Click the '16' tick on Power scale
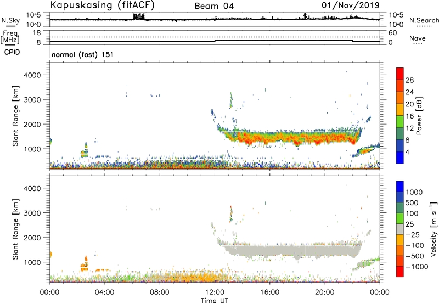This screenshot has height=304, width=439. point(409,116)
